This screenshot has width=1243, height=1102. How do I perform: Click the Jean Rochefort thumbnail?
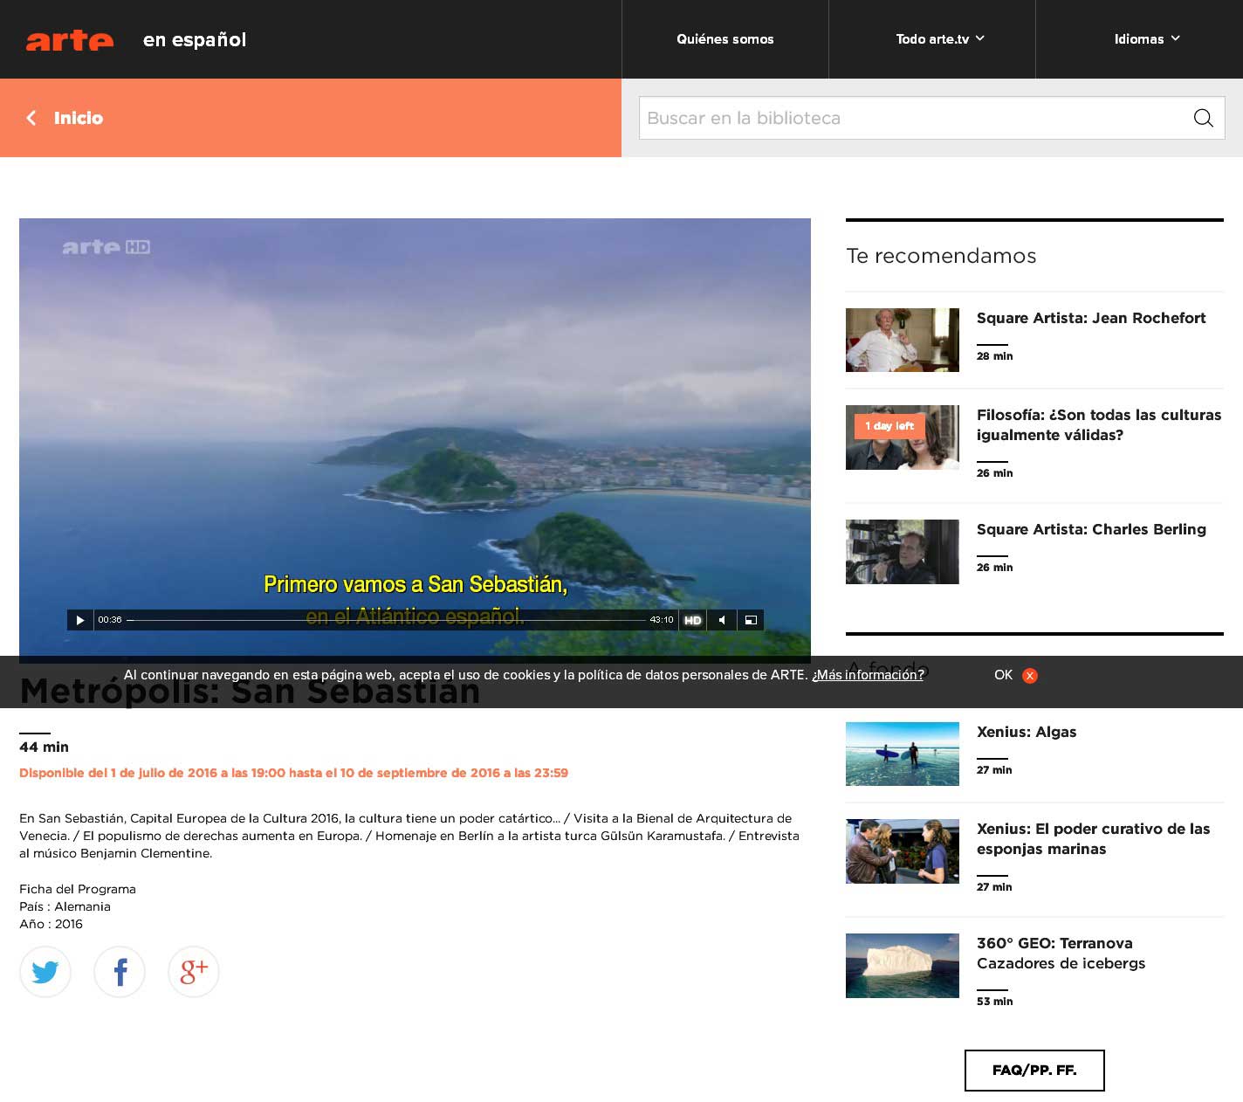click(903, 341)
